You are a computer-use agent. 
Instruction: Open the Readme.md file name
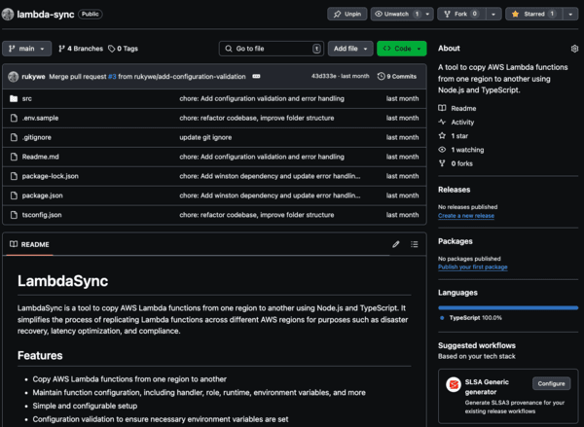click(40, 157)
